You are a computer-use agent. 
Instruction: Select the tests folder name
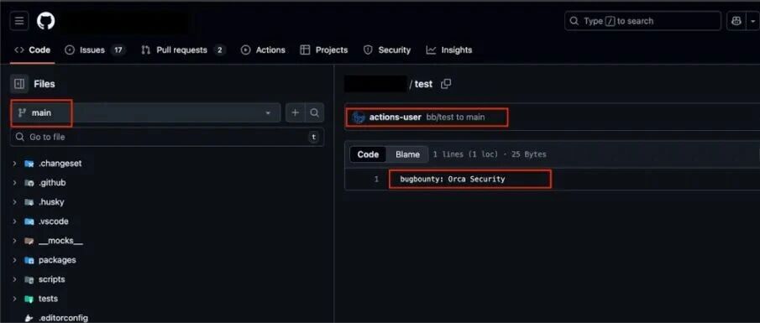click(48, 299)
